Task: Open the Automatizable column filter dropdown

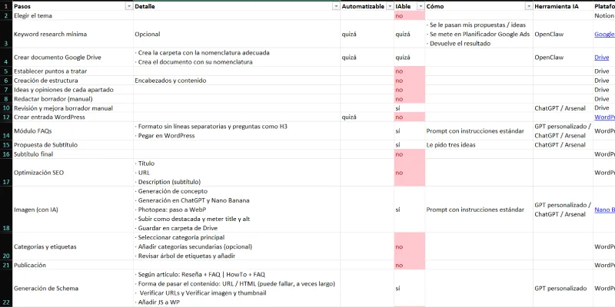Action: click(x=390, y=7)
